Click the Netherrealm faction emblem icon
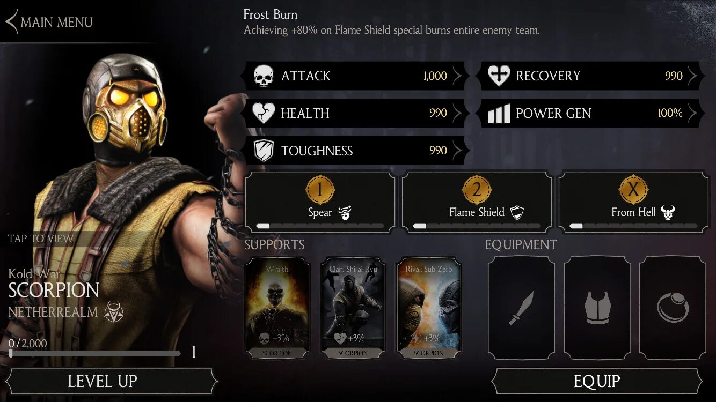The image size is (716, 402). click(114, 312)
